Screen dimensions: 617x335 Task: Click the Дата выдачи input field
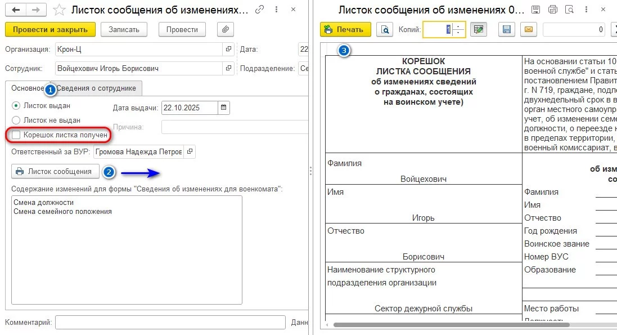190,108
